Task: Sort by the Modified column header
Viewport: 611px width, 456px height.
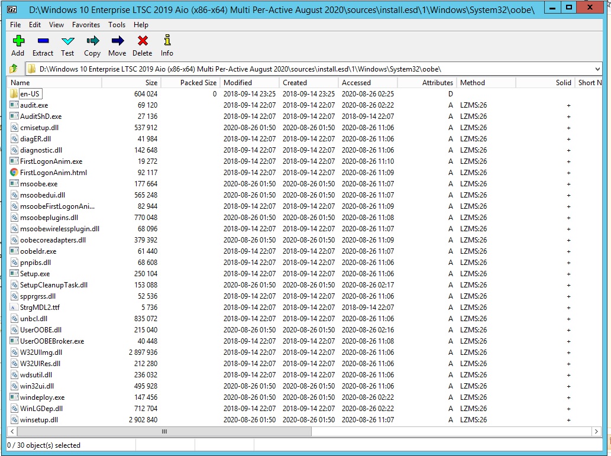Action: pos(250,83)
